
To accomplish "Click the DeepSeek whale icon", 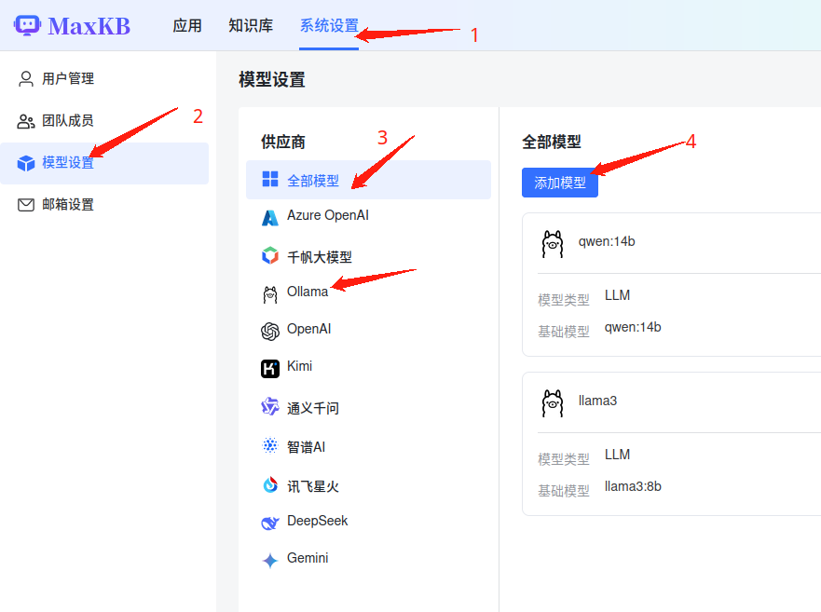I will click(270, 523).
